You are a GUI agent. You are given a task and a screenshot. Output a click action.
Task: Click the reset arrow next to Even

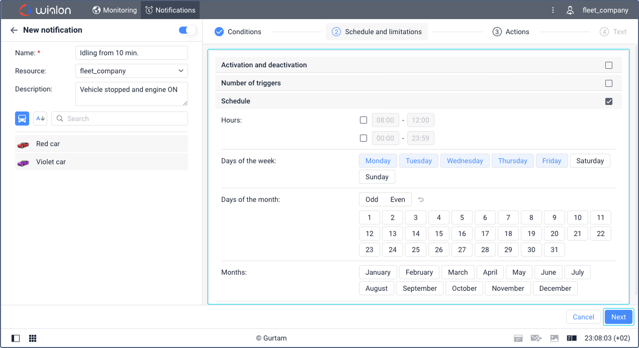(421, 200)
